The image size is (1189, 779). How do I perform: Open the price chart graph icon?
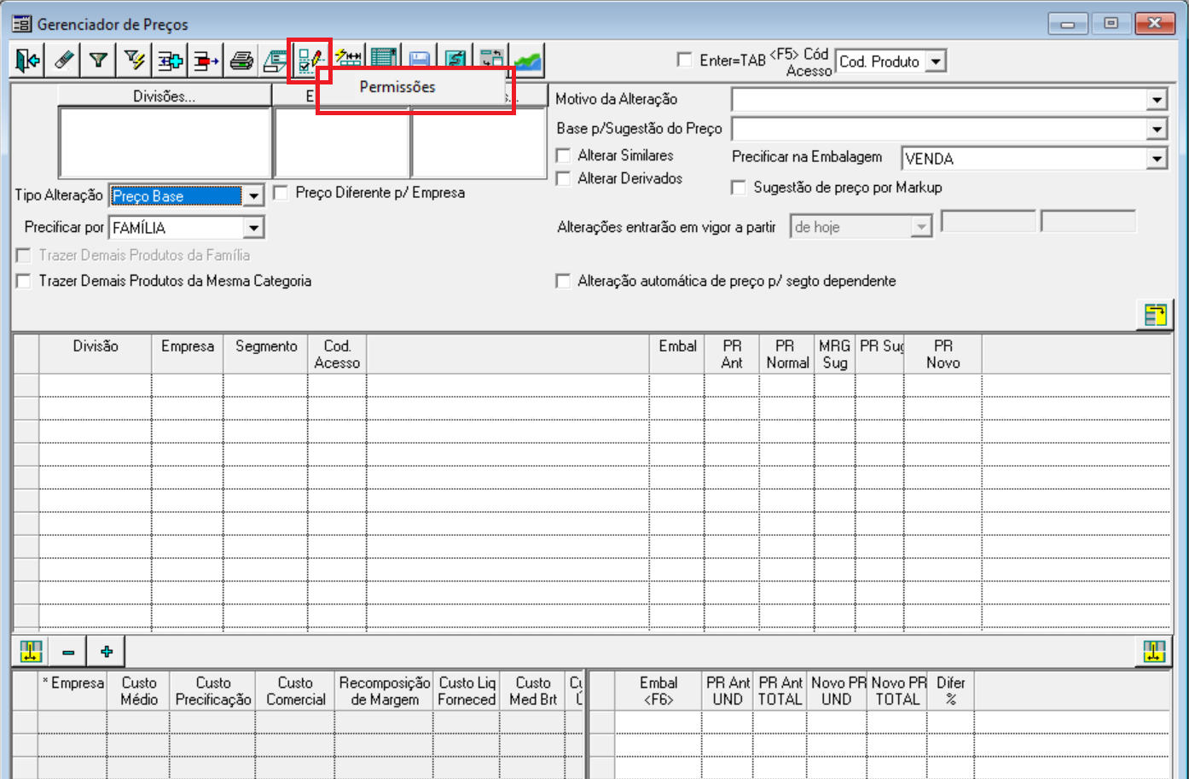point(527,60)
